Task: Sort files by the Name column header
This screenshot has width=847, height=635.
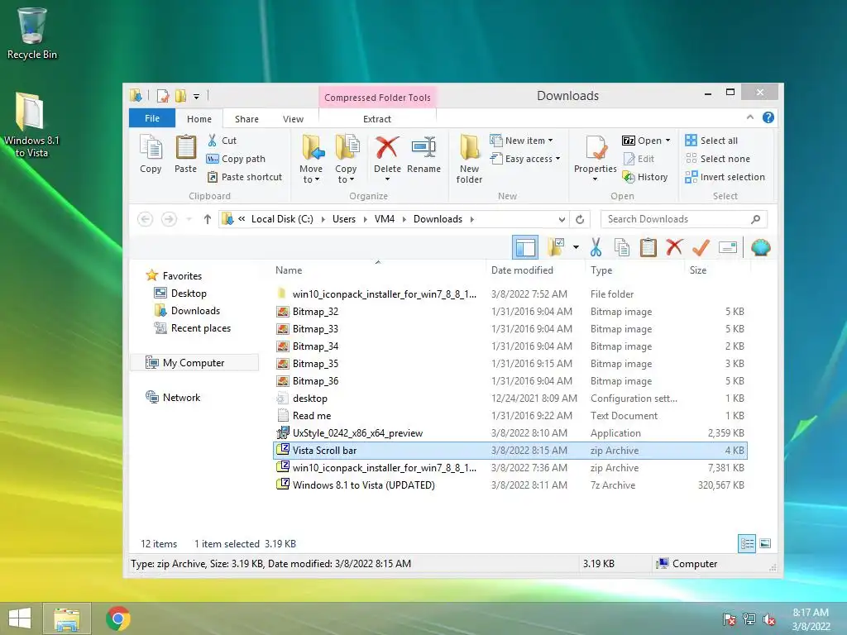Action: [289, 270]
